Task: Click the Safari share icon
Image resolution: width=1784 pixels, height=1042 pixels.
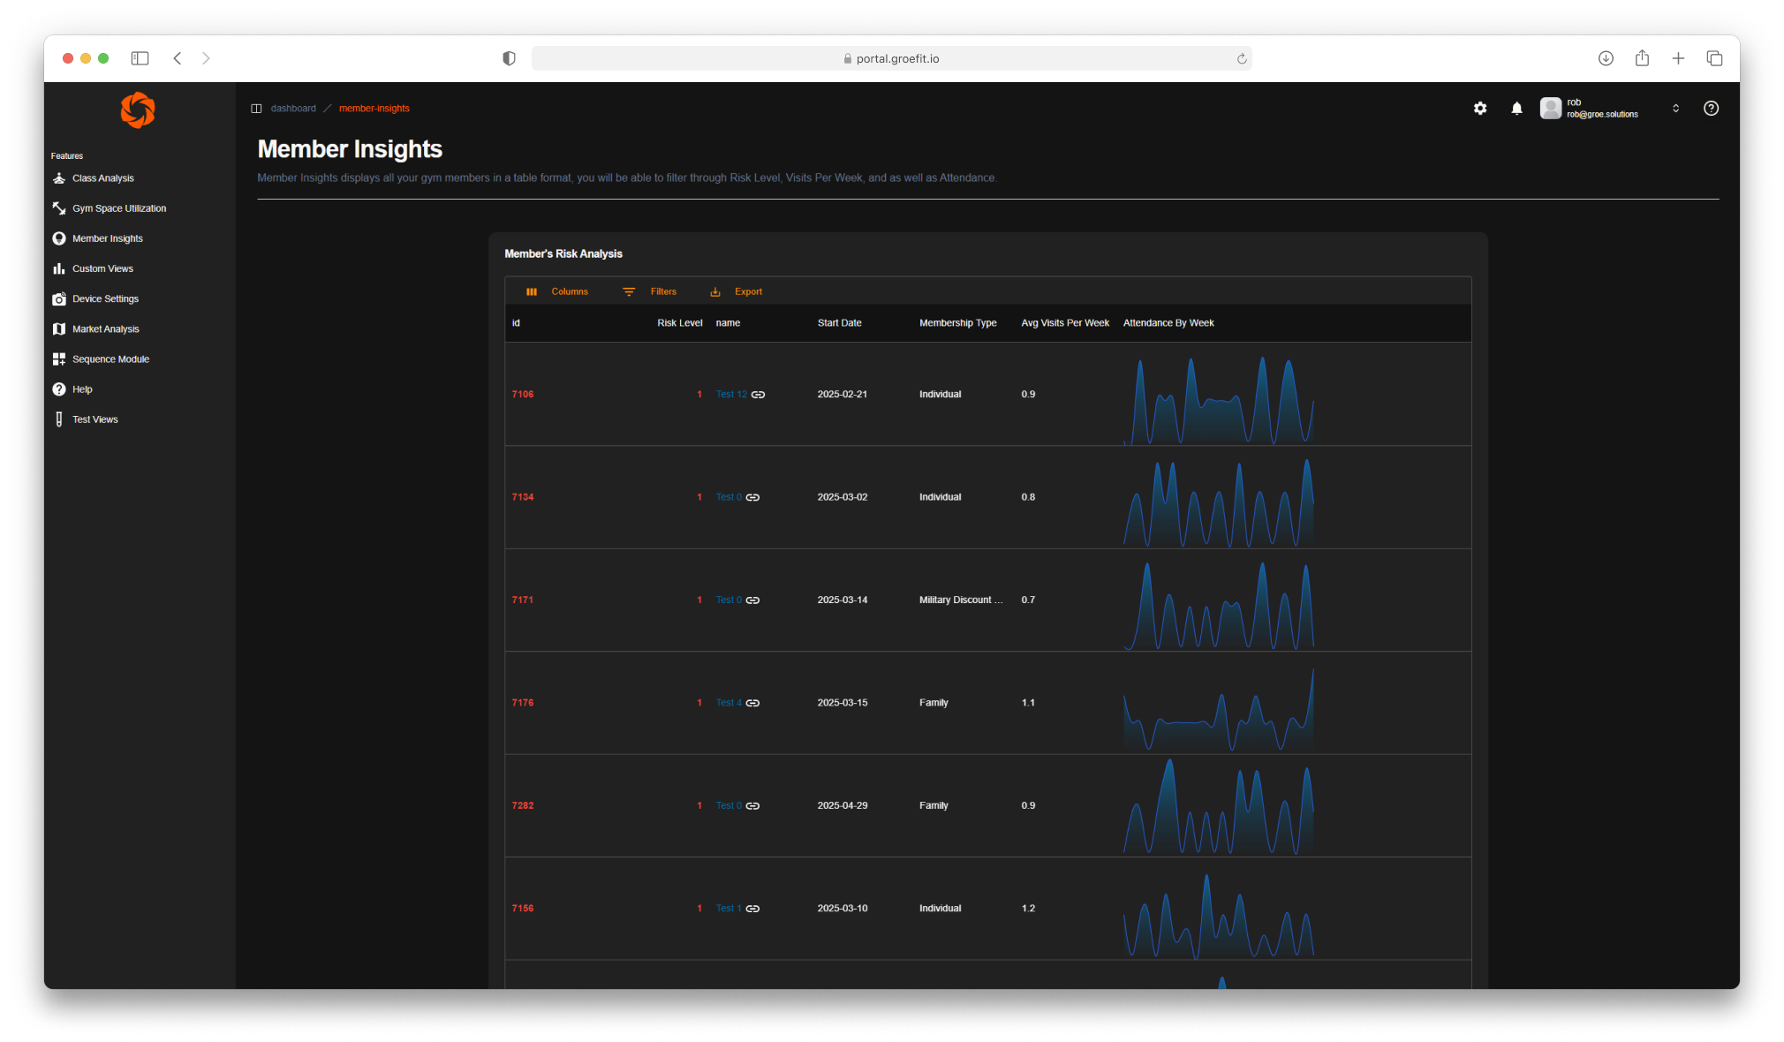Action: [1642, 58]
